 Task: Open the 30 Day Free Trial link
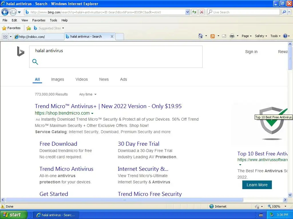[x=138, y=144]
